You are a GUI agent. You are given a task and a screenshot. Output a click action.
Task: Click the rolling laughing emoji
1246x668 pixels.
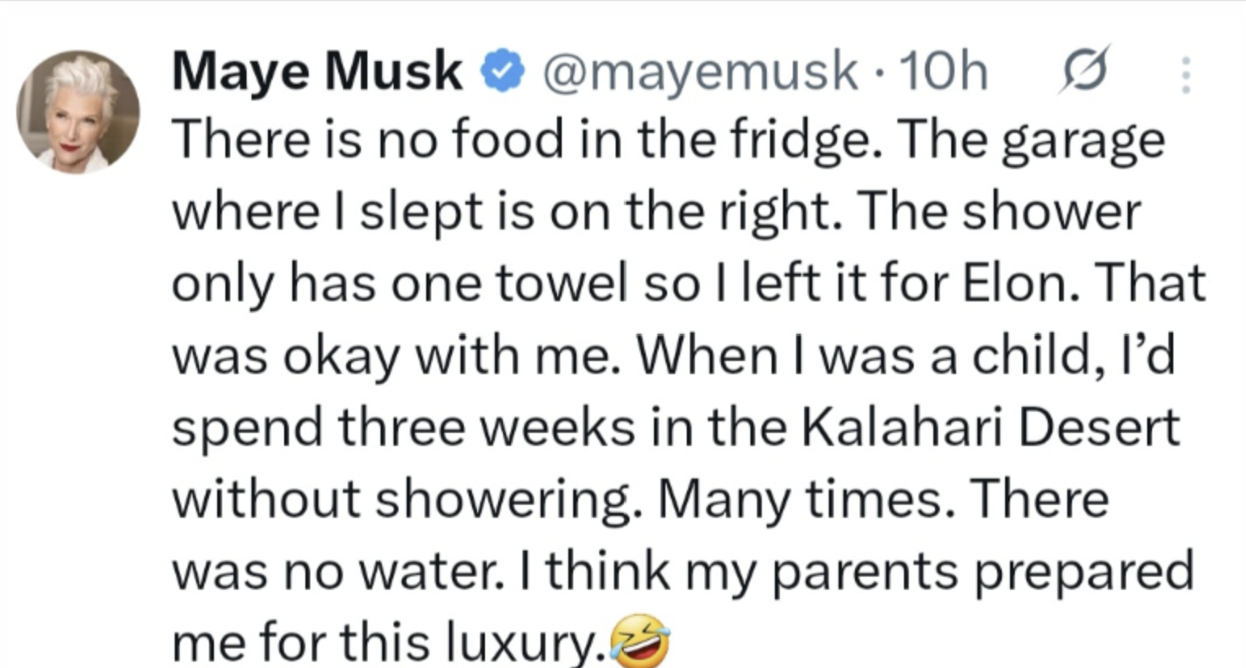click(x=640, y=643)
